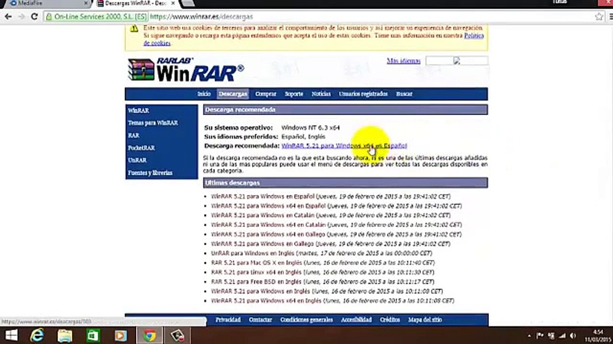This screenshot has height=344, width=613.
Task: Go to Inicio in the site menu
Action: [x=204, y=94]
